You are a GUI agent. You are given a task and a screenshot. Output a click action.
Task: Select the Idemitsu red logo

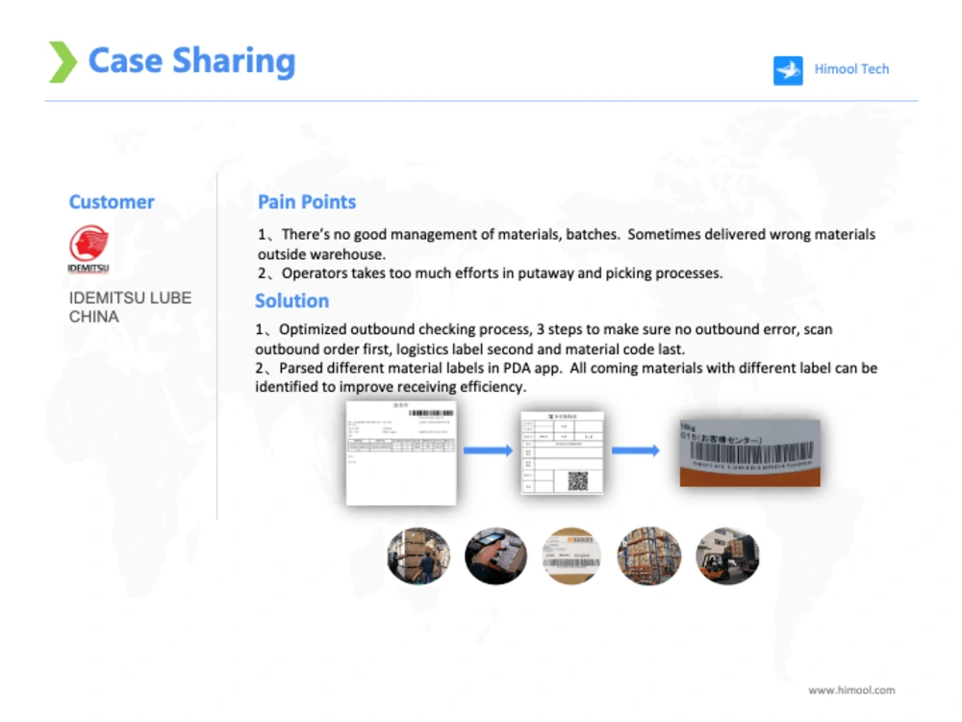pyautogui.click(x=89, y=248)
